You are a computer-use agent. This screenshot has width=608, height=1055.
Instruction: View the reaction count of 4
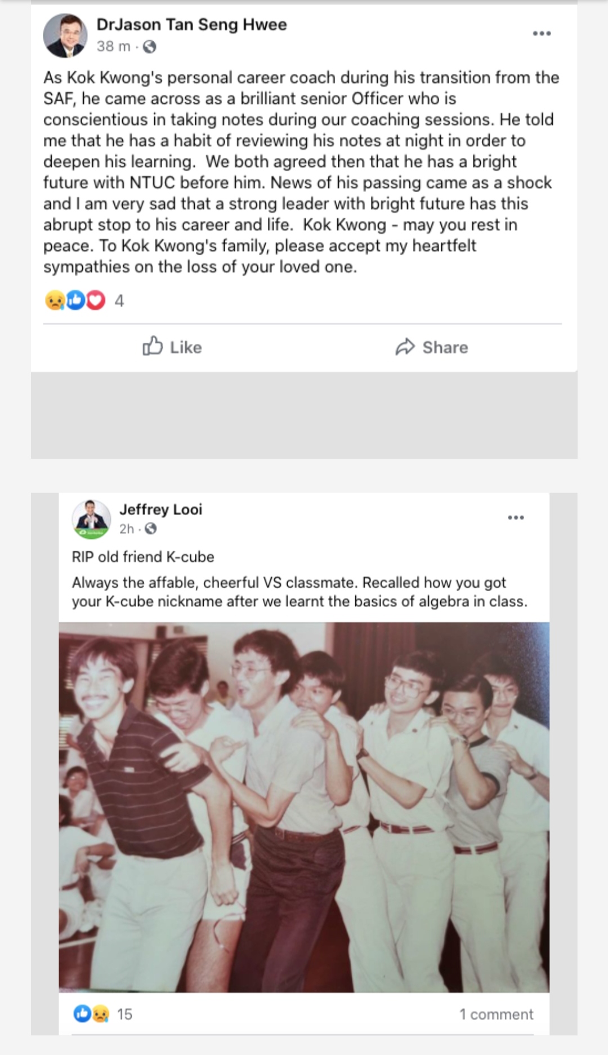119,301
